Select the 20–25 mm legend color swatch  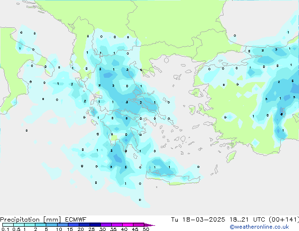(x=84, y=225)
